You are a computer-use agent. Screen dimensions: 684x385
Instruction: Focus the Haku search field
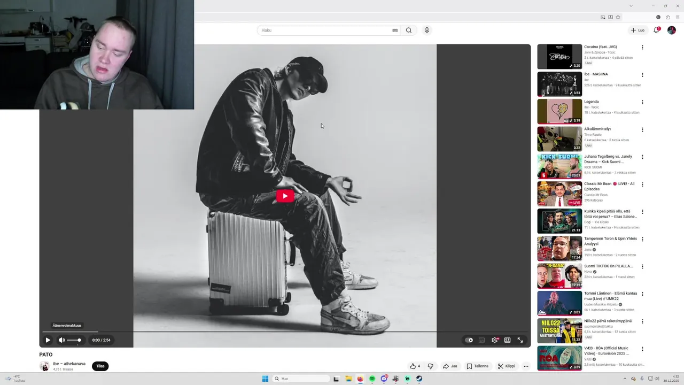(x=325, y=30)
